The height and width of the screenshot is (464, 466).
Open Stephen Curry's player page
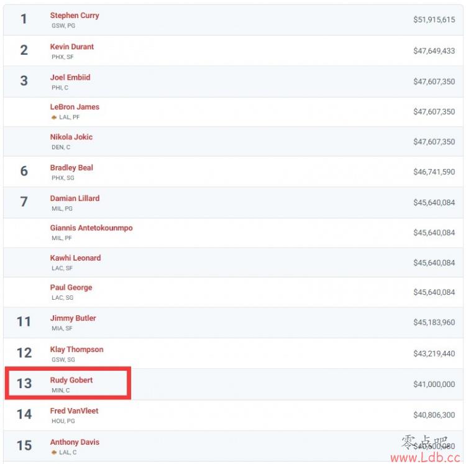pos(75,16)
